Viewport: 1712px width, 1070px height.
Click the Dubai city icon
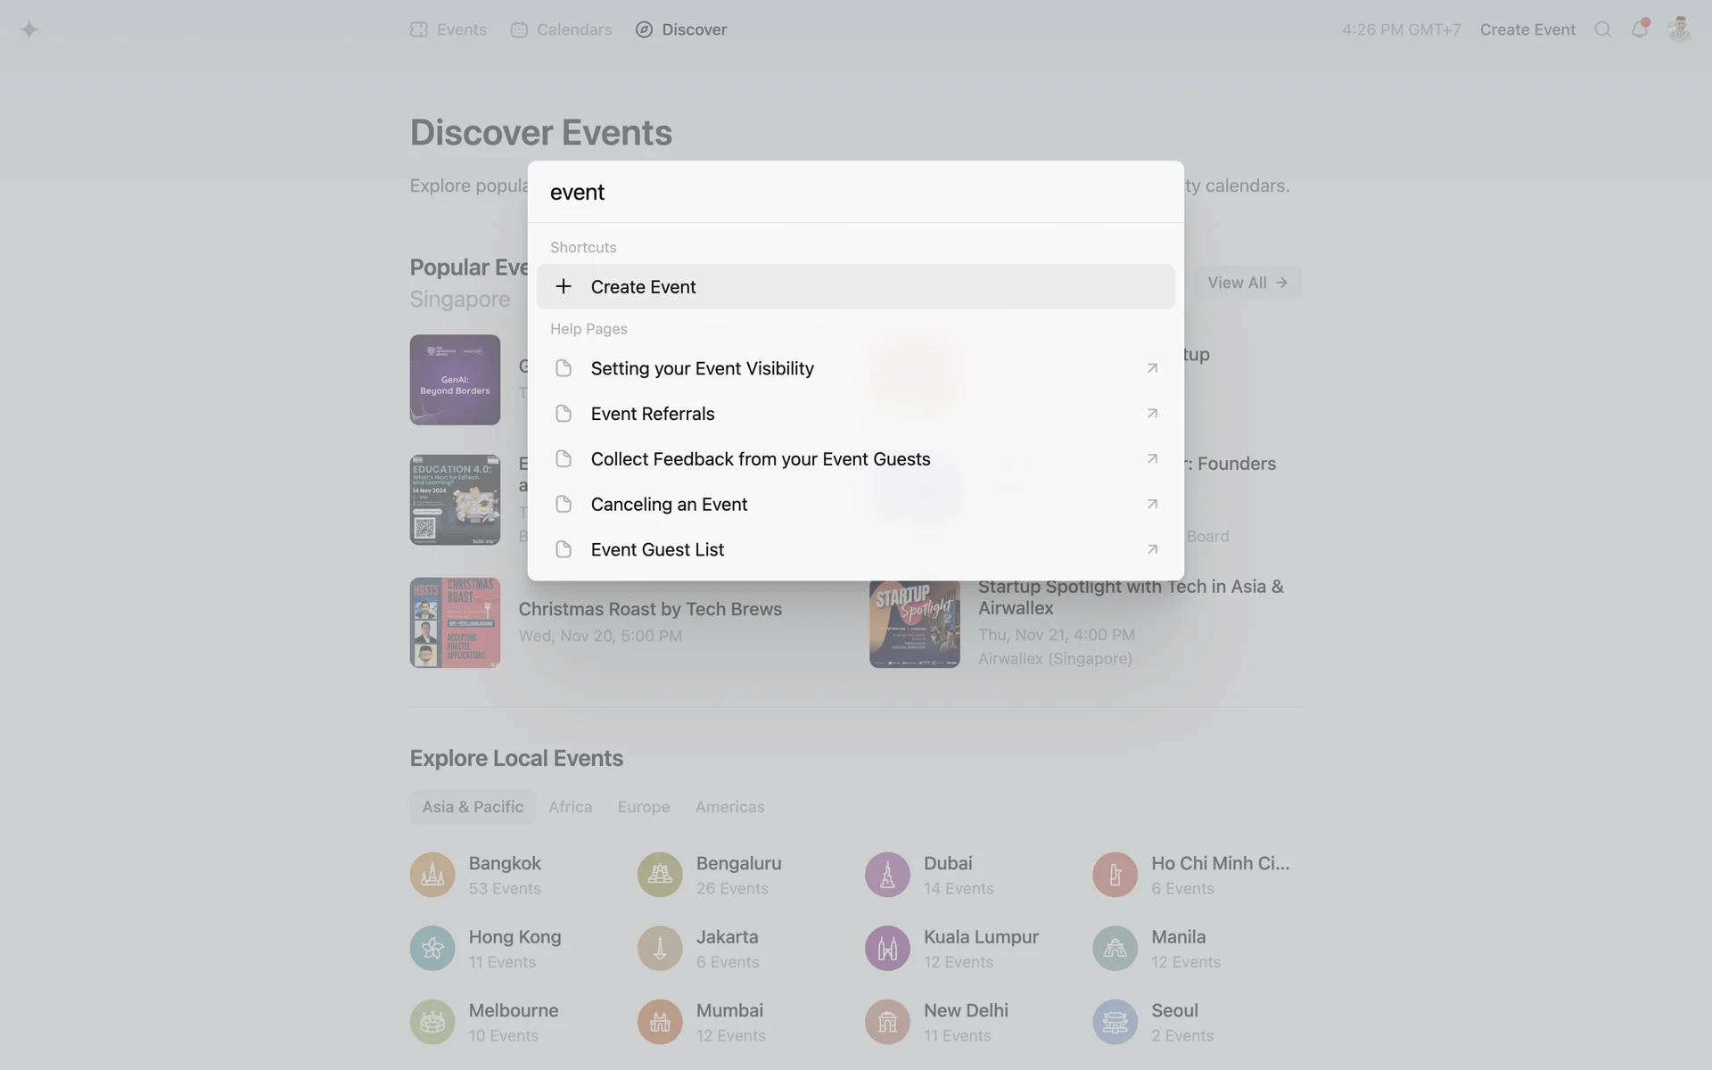pyautogui.click(x=887, y=875)
